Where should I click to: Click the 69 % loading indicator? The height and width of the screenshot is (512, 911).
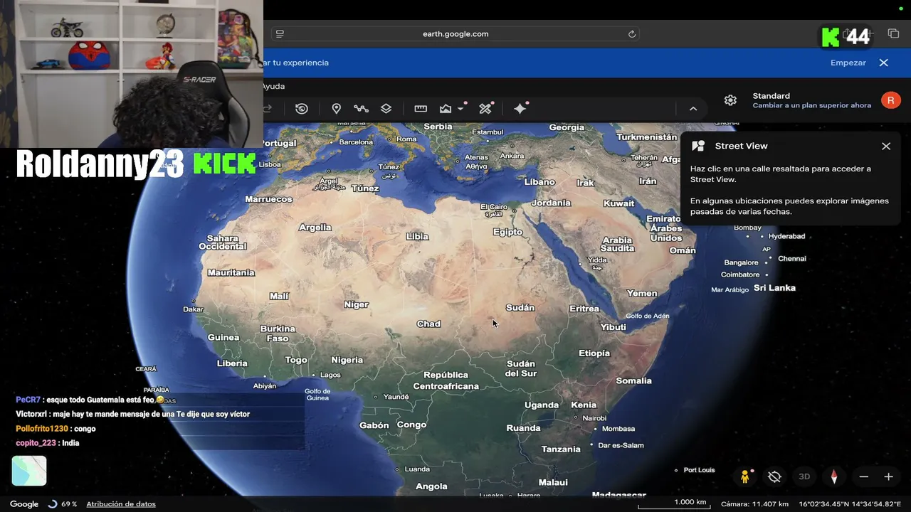(63, 504)
